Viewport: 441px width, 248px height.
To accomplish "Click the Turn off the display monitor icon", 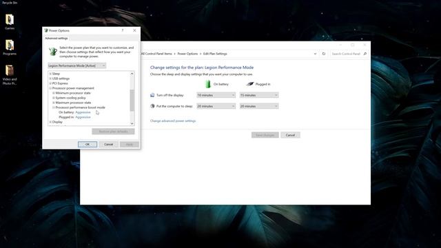I will [152, 95].
